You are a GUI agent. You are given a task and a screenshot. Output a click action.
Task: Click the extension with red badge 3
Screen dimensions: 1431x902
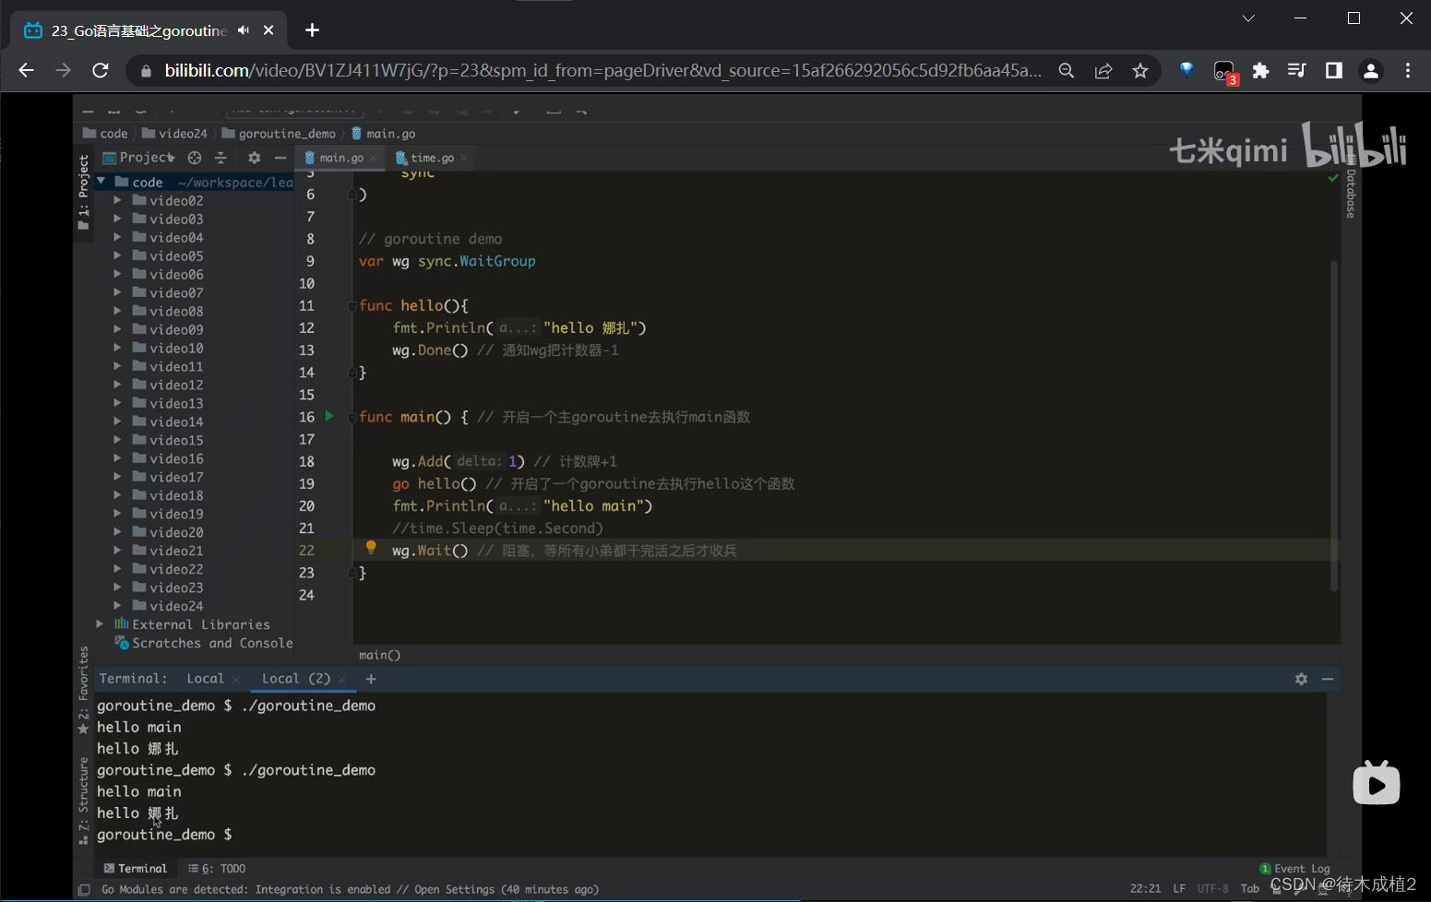point(1224,71)
